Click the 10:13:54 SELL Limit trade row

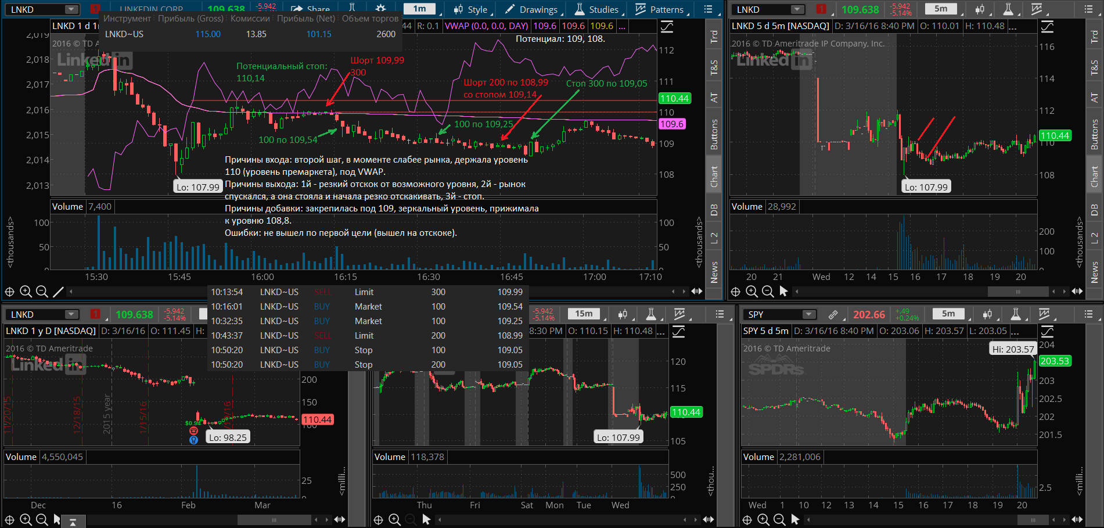(x=367, y=292)
